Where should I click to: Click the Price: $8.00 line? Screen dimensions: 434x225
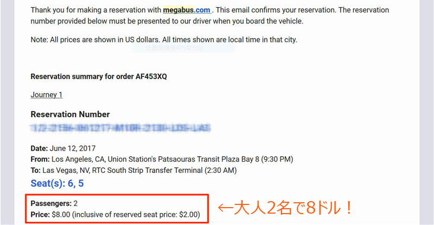(115, 215)
